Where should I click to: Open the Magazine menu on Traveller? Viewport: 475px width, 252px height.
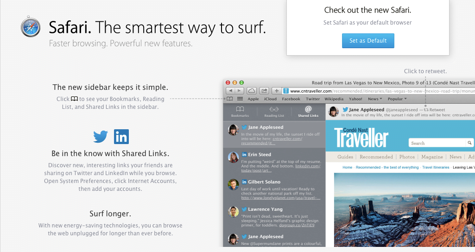coord(432,157)
